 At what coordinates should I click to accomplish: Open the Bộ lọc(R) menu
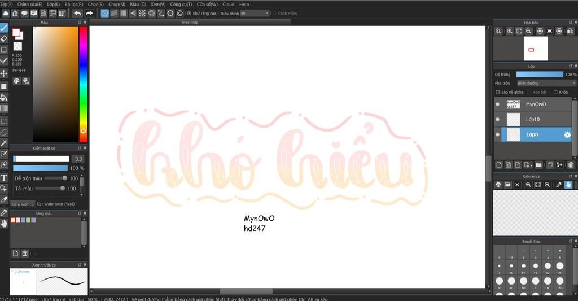click(x=74, y=5)
